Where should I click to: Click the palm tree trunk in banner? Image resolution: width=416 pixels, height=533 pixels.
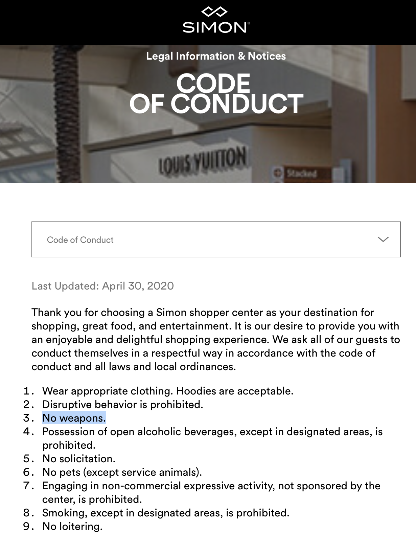69,115
